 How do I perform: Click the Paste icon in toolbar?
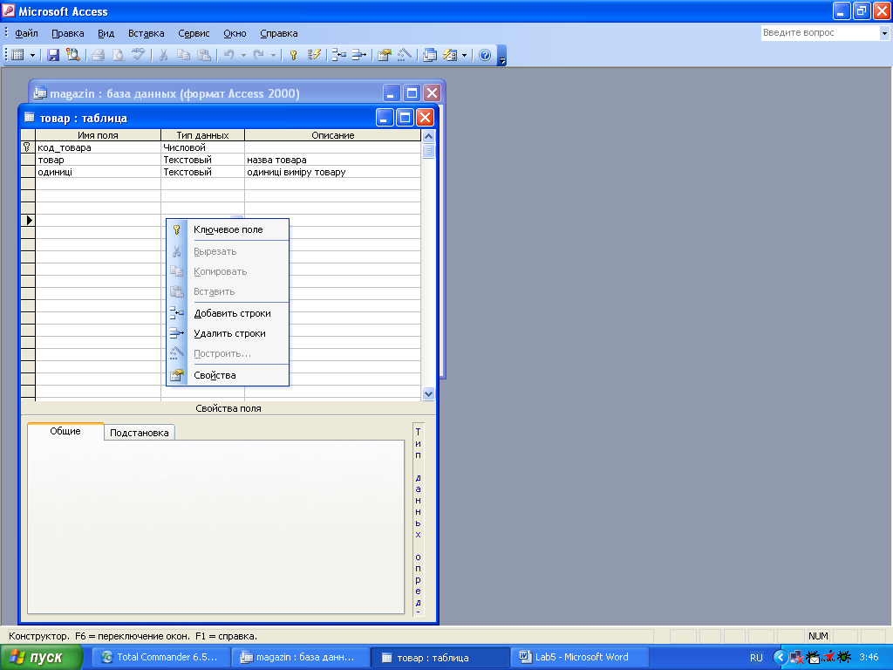click(x=203, y=55)
